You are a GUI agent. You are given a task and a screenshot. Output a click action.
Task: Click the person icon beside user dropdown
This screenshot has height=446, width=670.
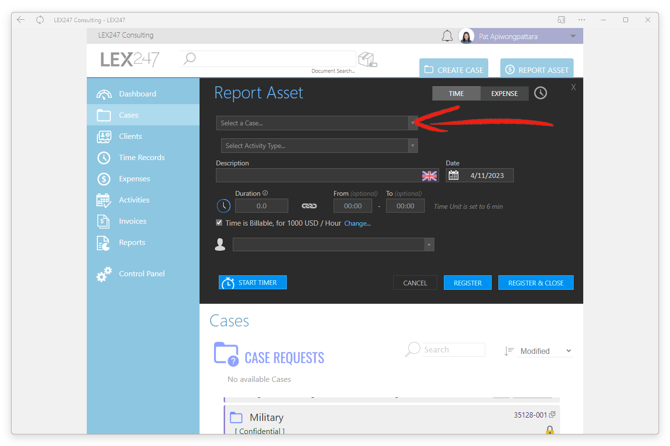click(220, 244)
